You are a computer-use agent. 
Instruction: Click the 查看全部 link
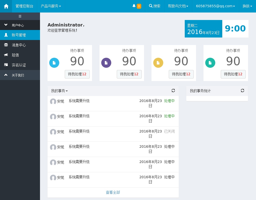coord(113,192)
